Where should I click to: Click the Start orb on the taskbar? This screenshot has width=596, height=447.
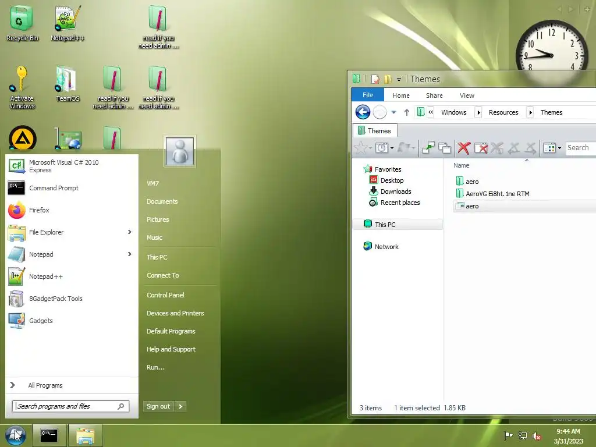15,435
